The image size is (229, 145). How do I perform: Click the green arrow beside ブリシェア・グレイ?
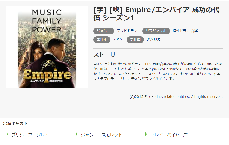(x=7, y=134)
